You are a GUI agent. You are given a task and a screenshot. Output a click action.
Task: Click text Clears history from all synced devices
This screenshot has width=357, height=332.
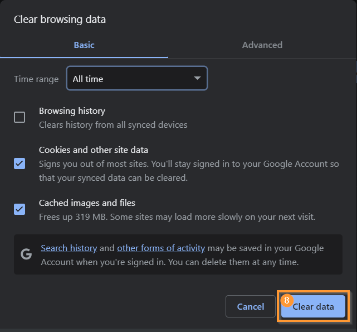pyautogui.click(x=113, y=125)
